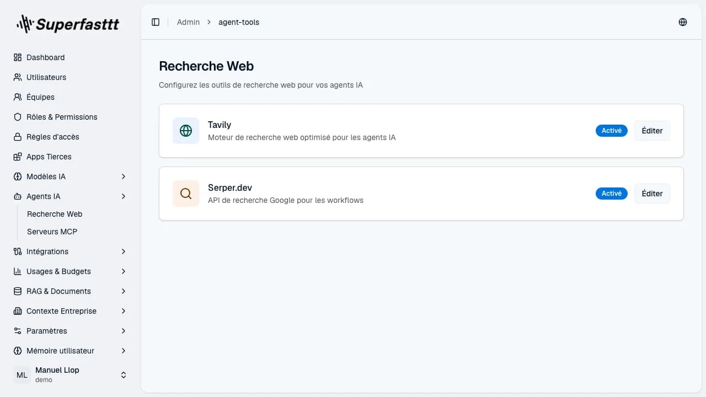Expand the Modèles IA chevron

coord(124,176)
